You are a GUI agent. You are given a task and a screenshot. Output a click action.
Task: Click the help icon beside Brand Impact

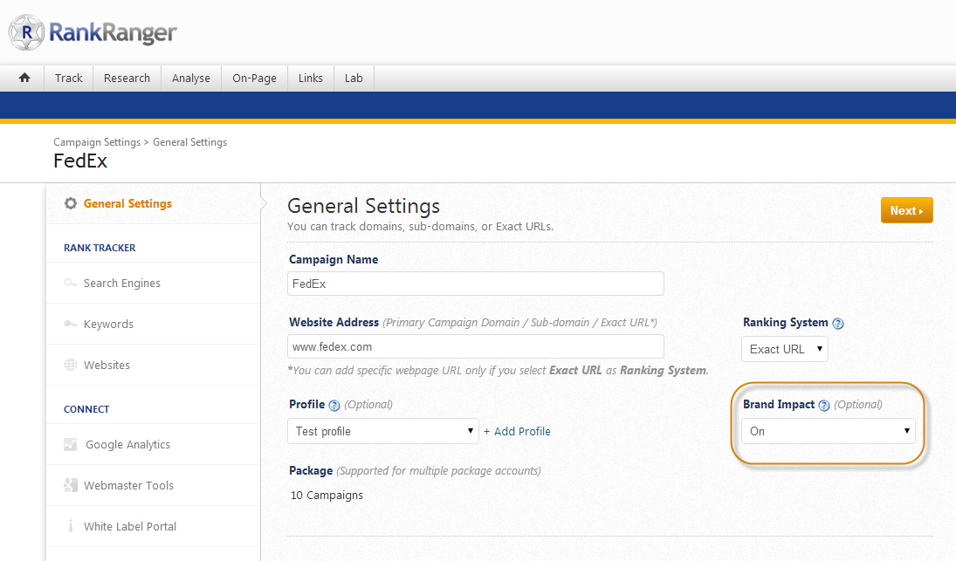823,406
